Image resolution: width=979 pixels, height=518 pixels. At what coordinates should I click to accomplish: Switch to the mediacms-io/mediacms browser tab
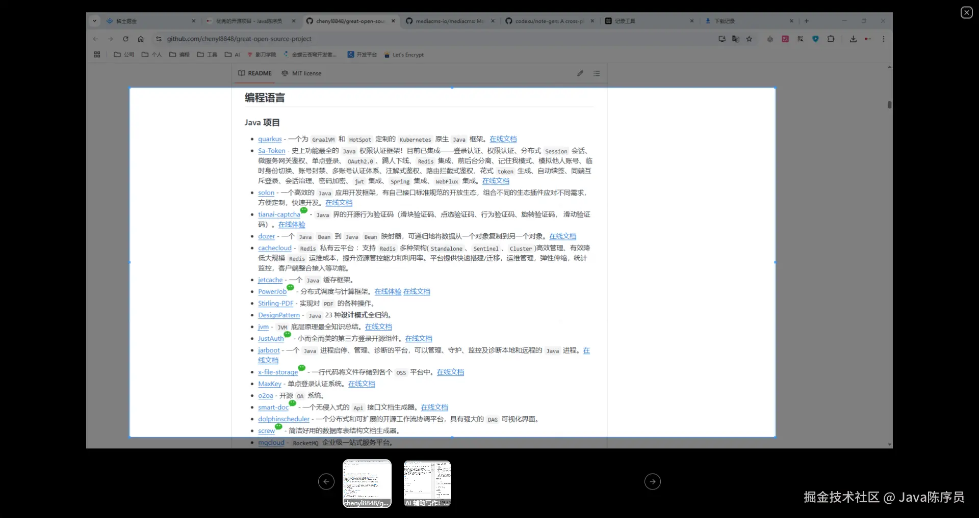450,21
